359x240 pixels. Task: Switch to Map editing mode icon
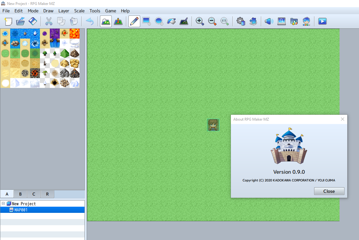[106, 22]
